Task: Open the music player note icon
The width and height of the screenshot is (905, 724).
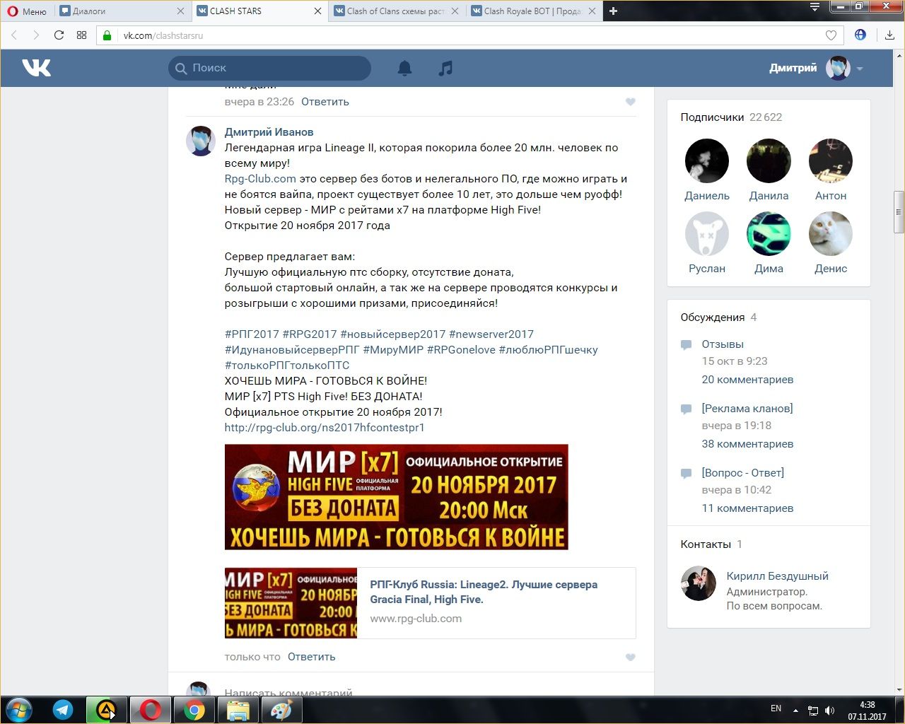Action: 445,68
